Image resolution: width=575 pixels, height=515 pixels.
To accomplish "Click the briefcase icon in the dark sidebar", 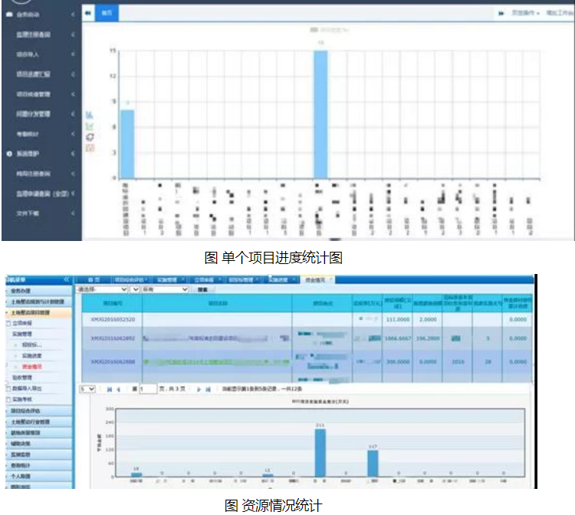I will [9, 15].
